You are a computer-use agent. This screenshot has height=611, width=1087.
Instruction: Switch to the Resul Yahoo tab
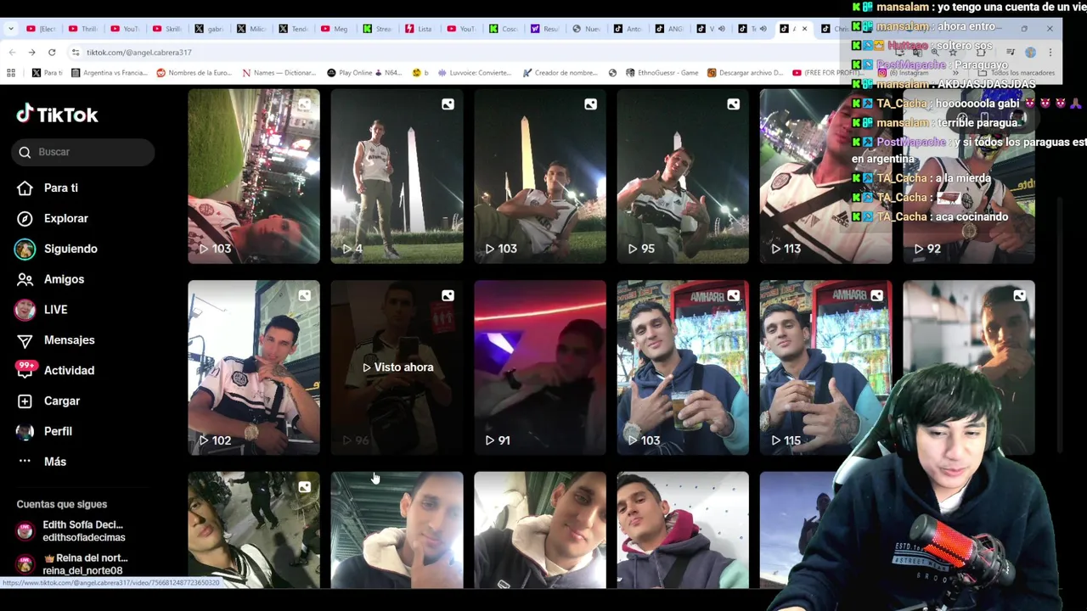[544, 29]
